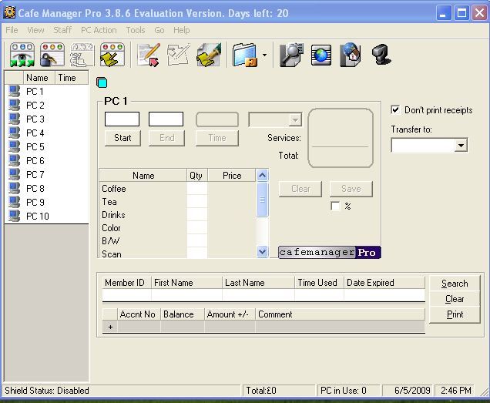Select PC 8 computer icon in list
The width and height of the screenshot is (490, 403).
(x=14, y=188)
